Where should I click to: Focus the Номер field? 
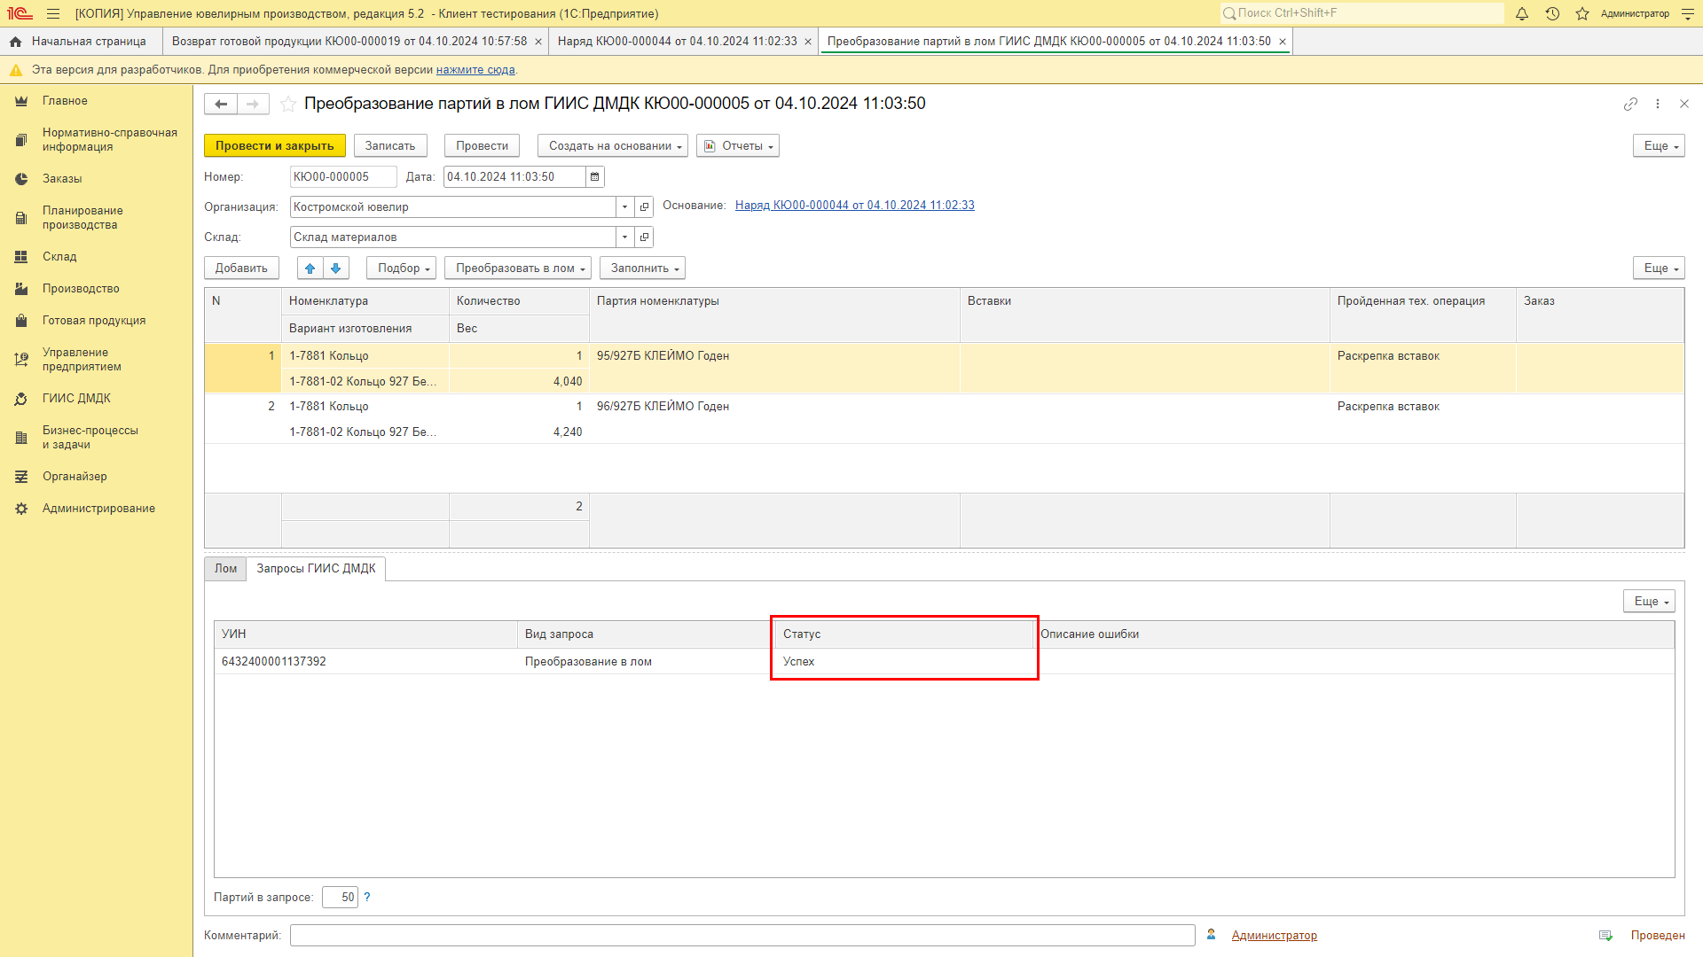(343, 177)
